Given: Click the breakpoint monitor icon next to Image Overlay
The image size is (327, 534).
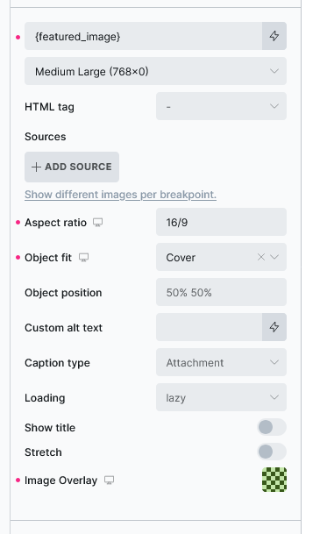Looking at the screenshot, I should click(109, 481).
